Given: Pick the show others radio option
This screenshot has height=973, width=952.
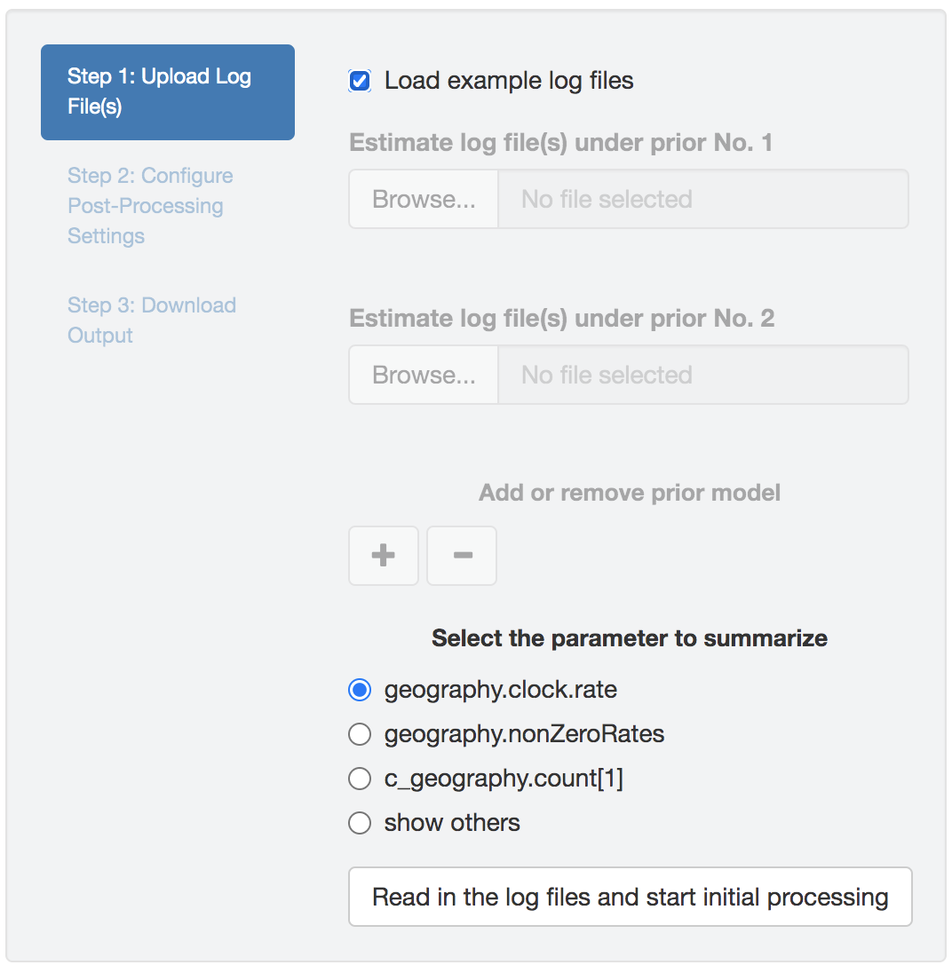Looking at the screenshot, I should (360, 823).
